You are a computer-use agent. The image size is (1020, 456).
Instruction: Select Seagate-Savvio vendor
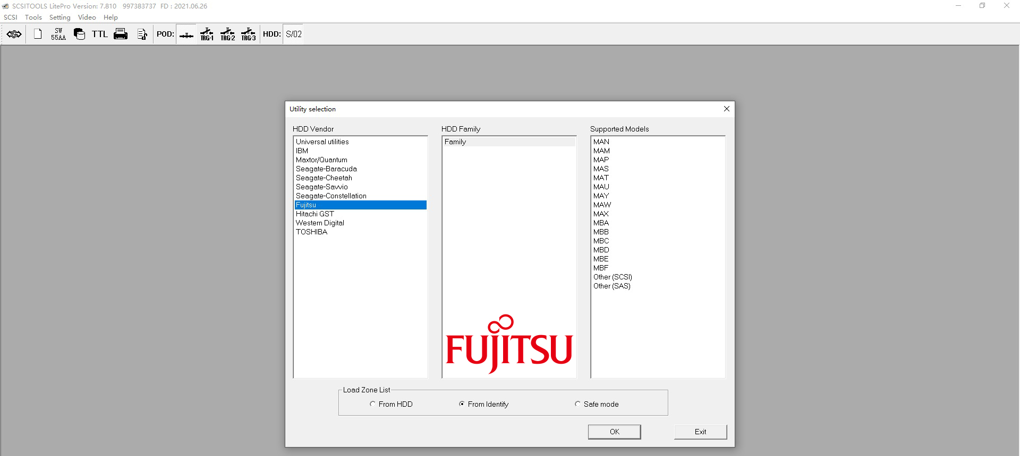pos(360,187)
